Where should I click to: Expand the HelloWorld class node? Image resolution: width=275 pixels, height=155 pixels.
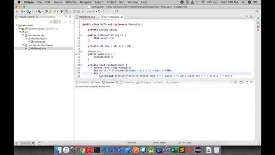[x=29, y=42]
